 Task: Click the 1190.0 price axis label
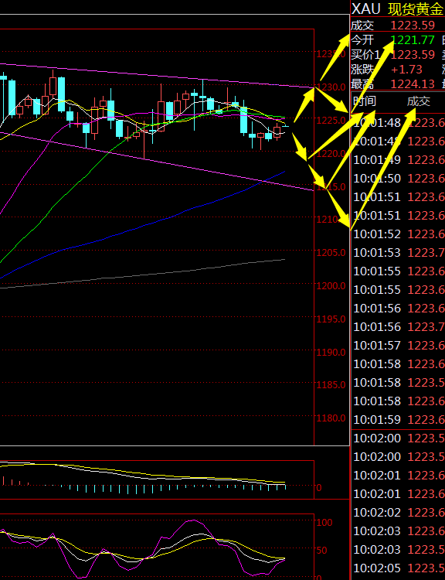click(x=331, y=352)
